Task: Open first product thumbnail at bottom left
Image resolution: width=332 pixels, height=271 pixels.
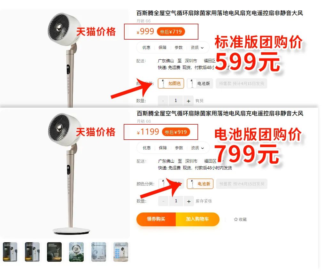Action: point(10,252)
